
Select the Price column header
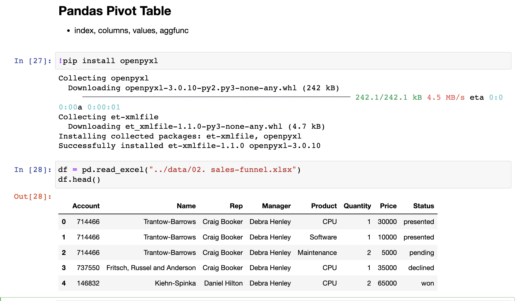[x=388, y=206]
